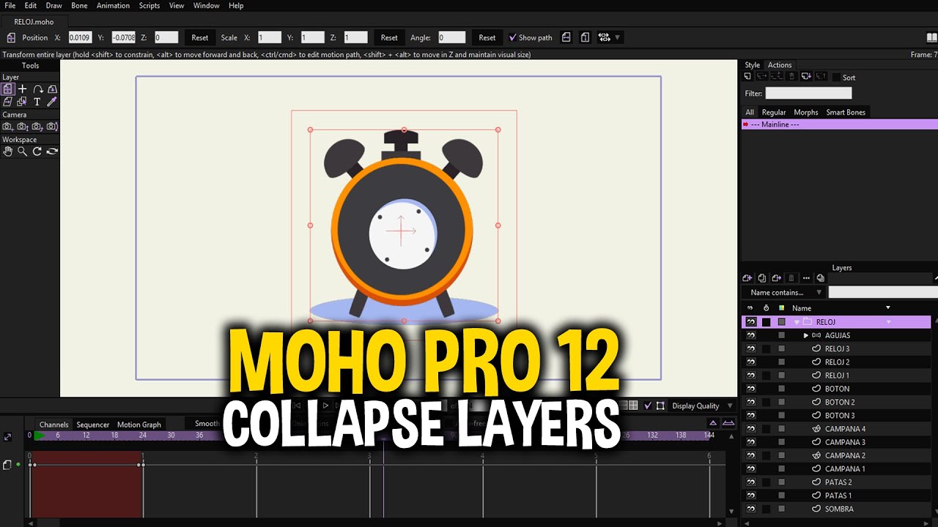Select the Follow Path tool
This screenshot has width=938, height=527.
pyautogui.click(x=37, y=89)
